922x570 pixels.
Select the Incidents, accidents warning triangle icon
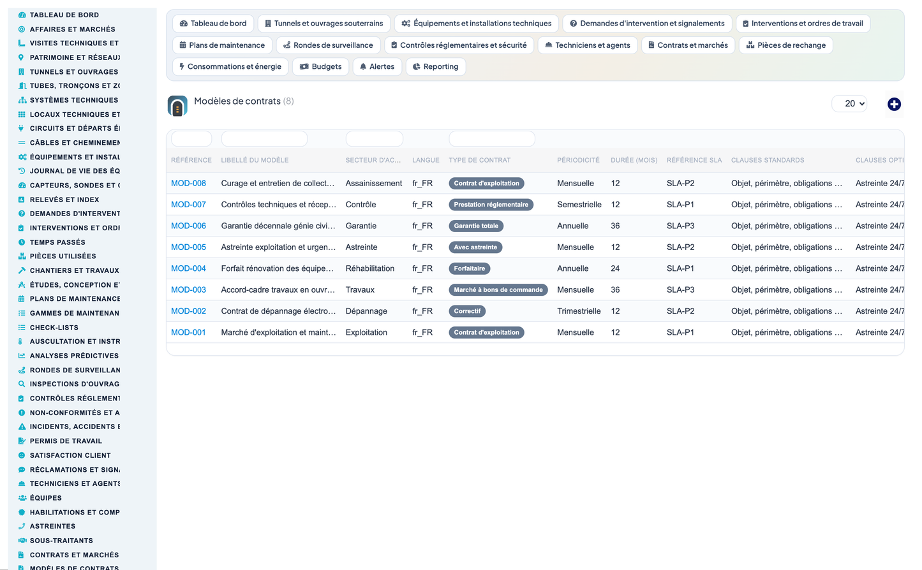(x=22, y=427)
